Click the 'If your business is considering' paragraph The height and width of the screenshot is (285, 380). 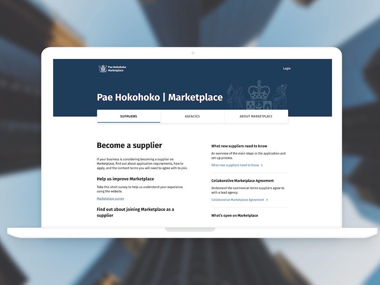point(142,163)
